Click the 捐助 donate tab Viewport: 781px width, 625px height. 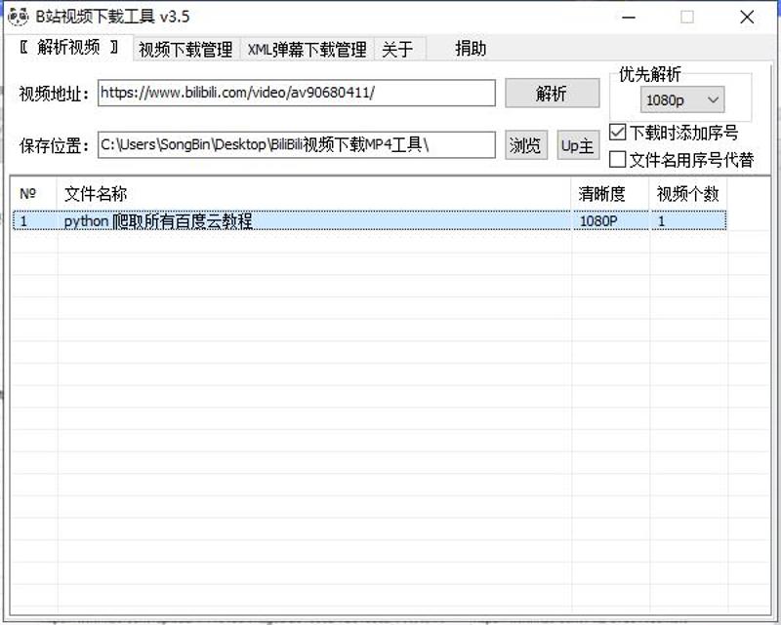471,49
